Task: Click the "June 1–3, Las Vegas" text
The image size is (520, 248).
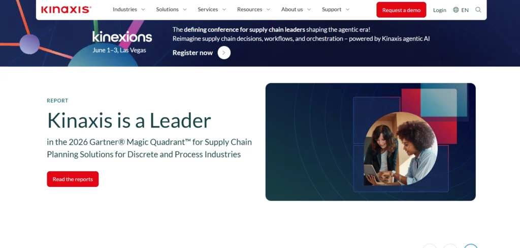Action: pos(119,50)
